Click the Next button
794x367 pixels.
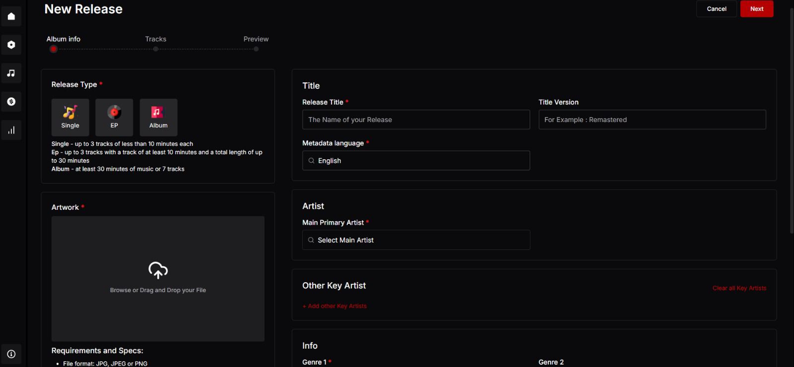[x=756, y=9]
